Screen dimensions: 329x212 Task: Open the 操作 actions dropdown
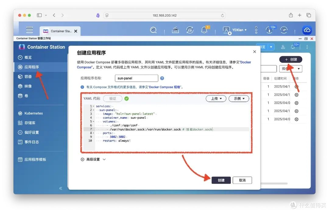[291, 69]
